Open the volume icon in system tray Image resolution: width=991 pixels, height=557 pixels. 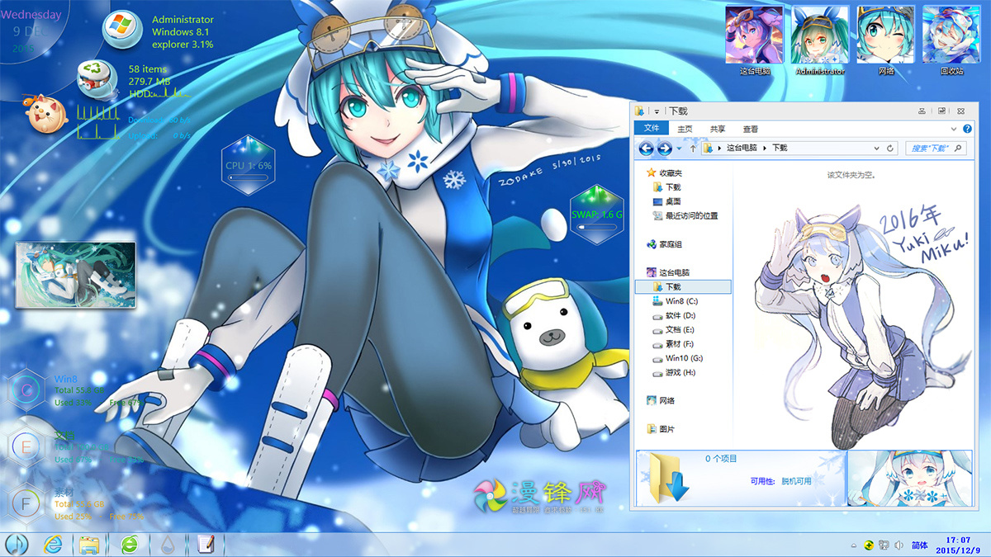click(x=899, y=545)
